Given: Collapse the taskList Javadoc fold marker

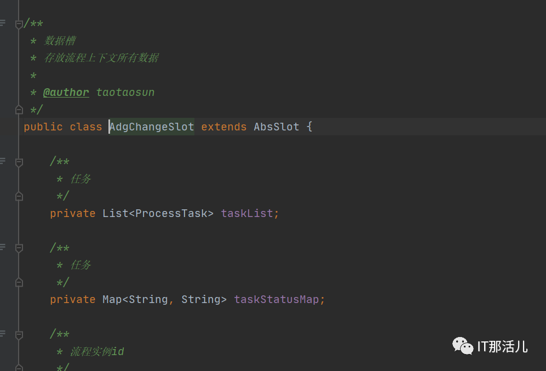Looking at the screenshot, I should click(19, 162).
